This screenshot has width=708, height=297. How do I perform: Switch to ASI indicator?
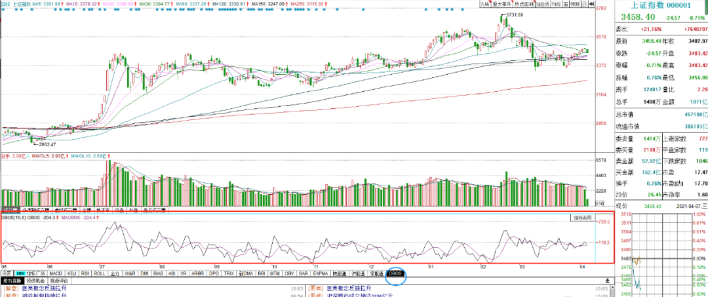(x=172, y=273)
